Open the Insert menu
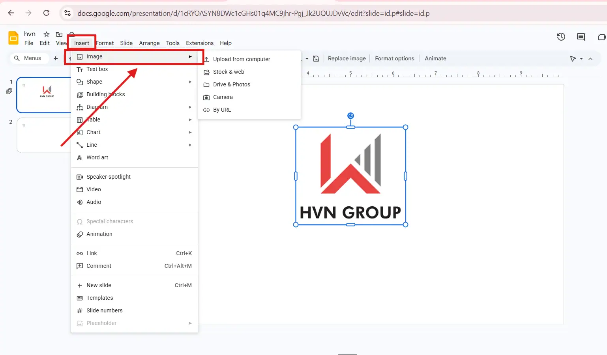Screen dimensions: 607x355 pyautogui.click(x=82, y=43)
